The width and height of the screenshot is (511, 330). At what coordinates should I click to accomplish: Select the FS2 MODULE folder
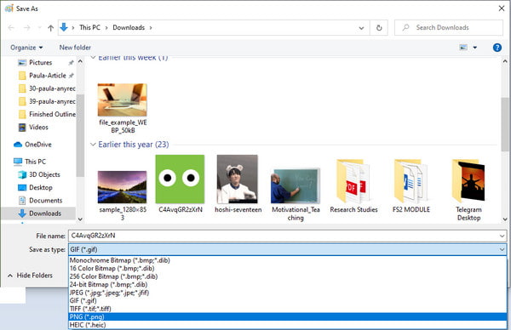pyautogui.click(x=411, y=186)
